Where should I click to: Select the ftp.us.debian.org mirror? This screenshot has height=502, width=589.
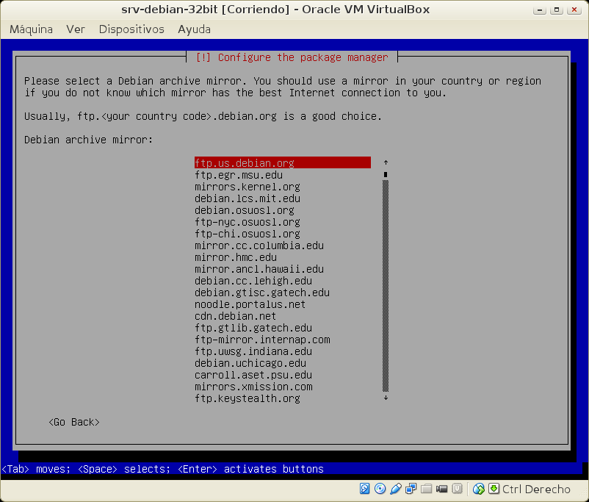(245, 163)
